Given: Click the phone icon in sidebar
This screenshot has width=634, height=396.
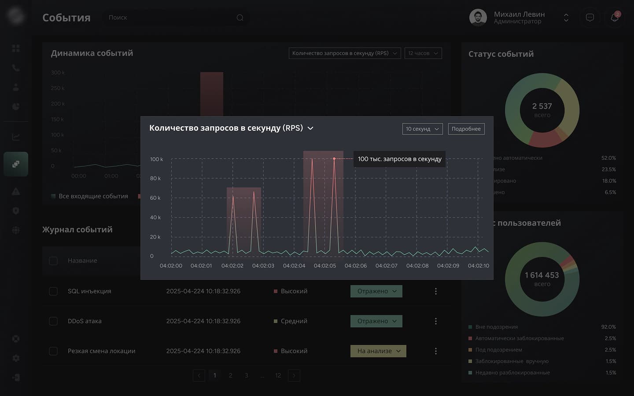Looking at the screenshot, I should tap(16, 68).
